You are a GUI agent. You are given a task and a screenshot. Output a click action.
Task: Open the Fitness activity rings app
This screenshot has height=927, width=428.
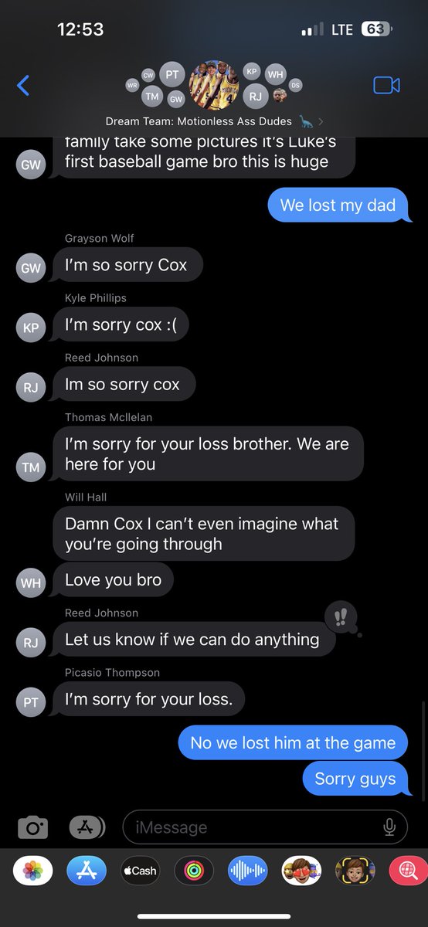pyautogui.click(x=194, y=871)
